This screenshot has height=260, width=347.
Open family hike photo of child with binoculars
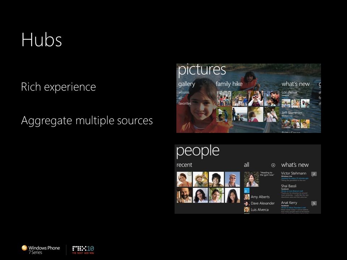(256, 98)
